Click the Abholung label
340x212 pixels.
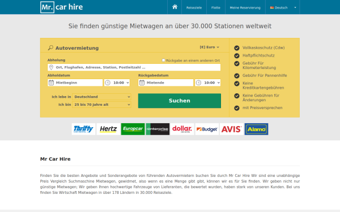click(56, 60)
